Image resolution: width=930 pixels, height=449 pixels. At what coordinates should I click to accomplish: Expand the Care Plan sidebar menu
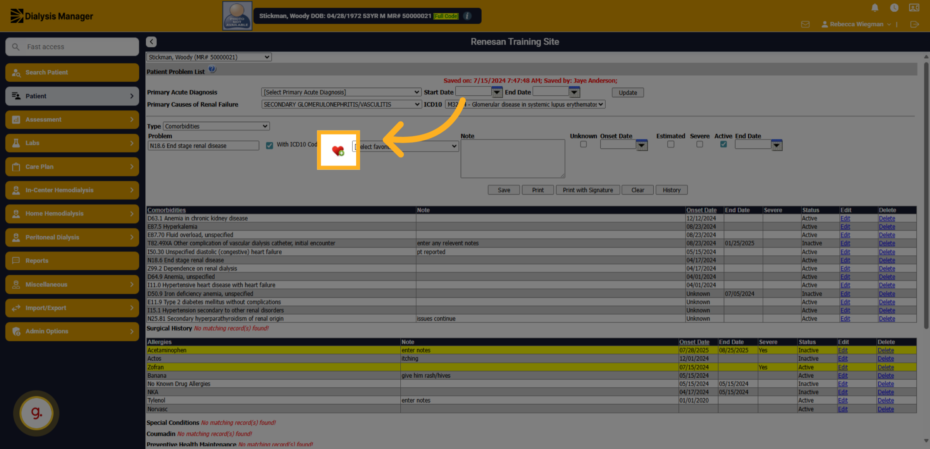(x=72, y=167)
